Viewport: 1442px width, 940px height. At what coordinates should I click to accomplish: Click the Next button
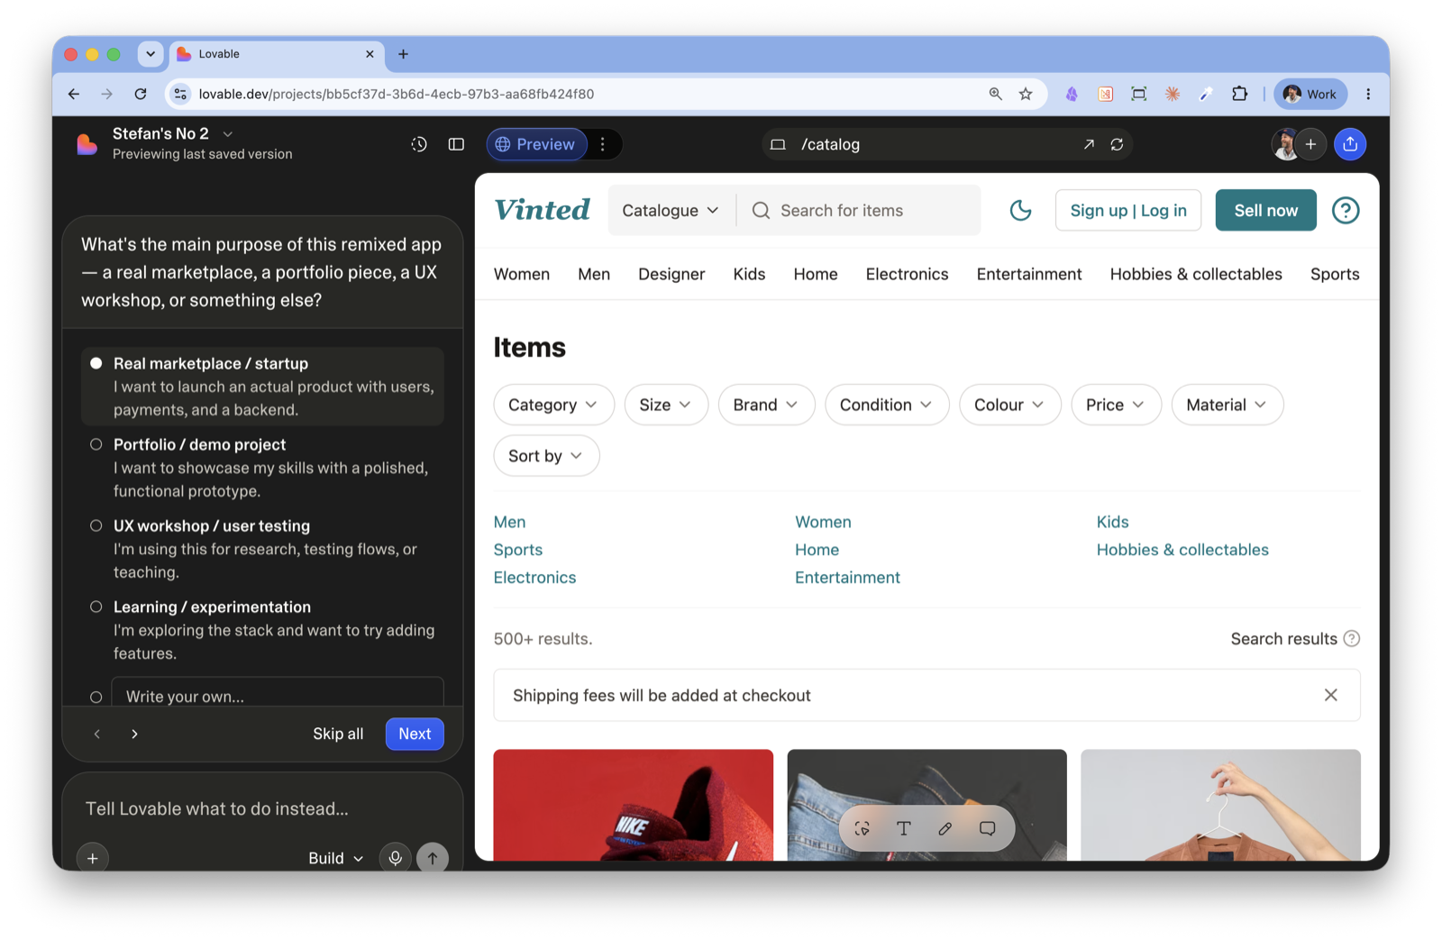(x=415, y=734)
